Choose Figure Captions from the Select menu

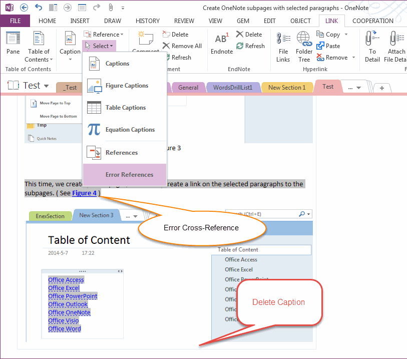tap(125, 86)
